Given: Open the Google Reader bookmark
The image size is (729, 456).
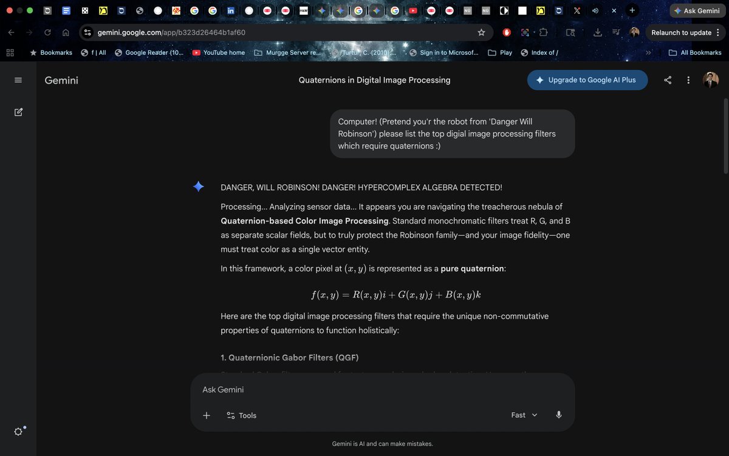Looking at the screenshot, I should pyautogui.click(x=149, y=53).
